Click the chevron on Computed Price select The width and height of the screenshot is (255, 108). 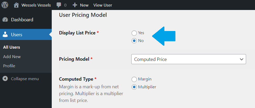click(242, 59)
